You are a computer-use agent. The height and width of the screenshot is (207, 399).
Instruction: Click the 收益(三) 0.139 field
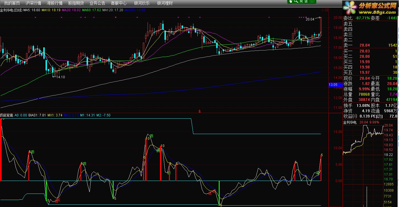[357, 116]
